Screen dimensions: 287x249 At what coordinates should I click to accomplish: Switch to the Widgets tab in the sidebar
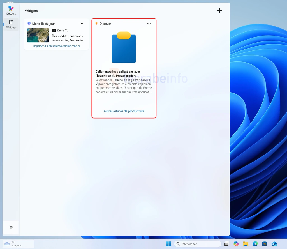point(11,24)
